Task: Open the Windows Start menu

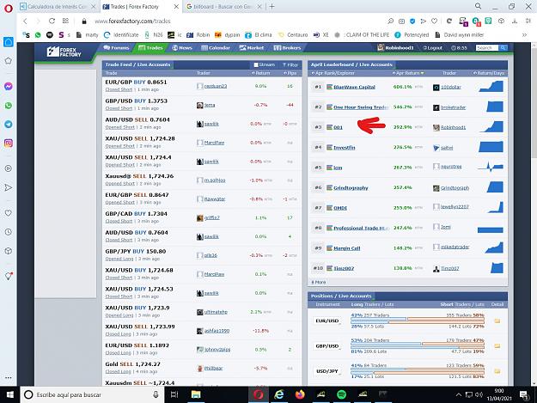Action: point(10,394)
